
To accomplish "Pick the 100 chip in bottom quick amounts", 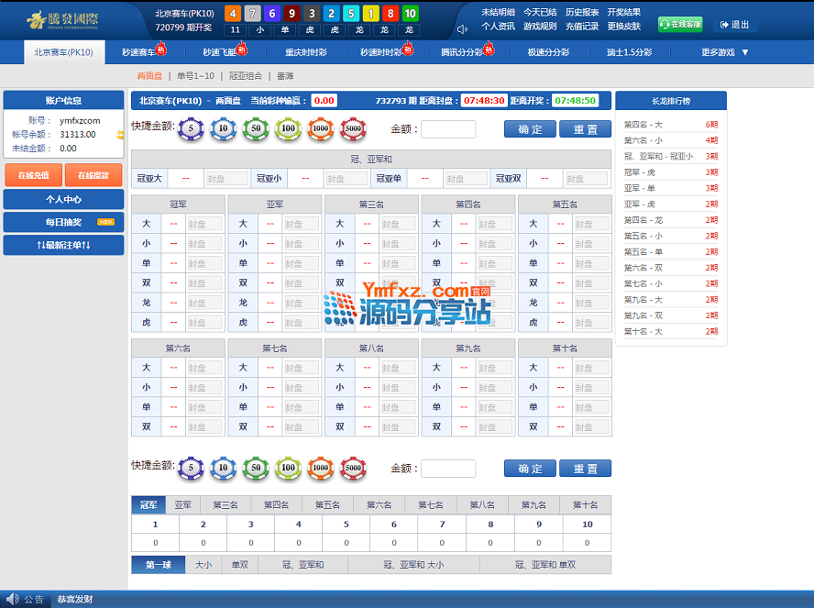I will coord(288,469).
